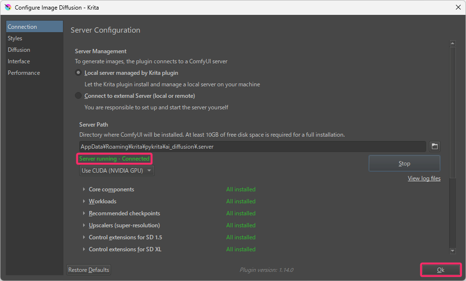
Task: Expand Control extensions for SD 1.5
Action: pos(84,237)
